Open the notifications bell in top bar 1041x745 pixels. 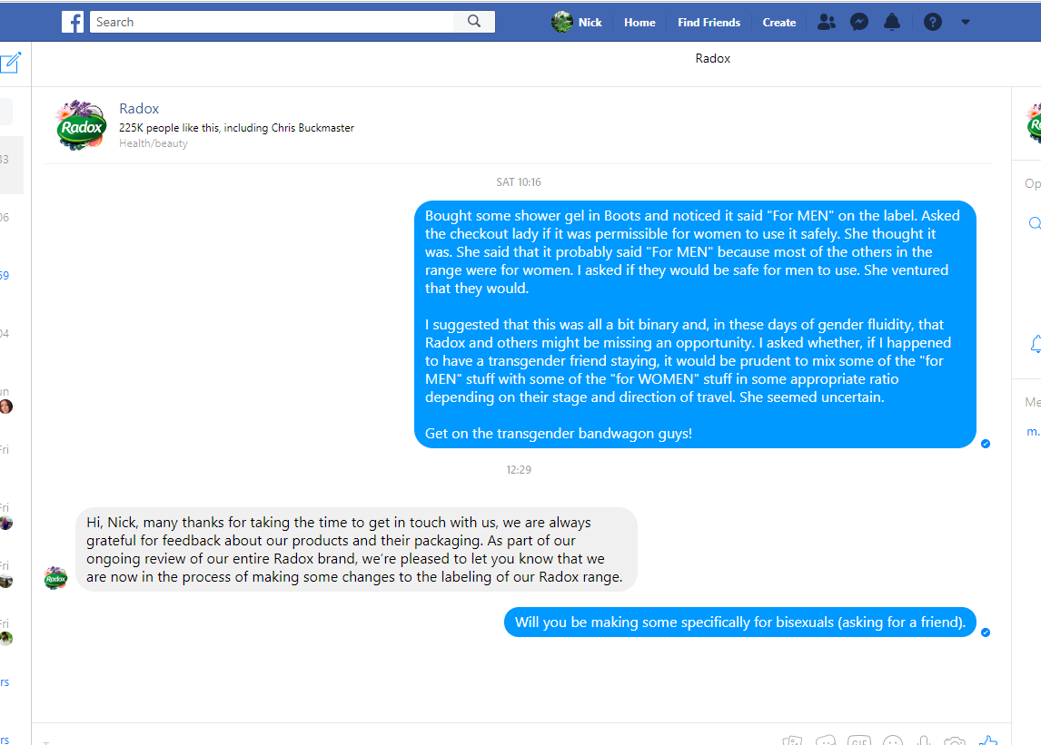[892, 22]
